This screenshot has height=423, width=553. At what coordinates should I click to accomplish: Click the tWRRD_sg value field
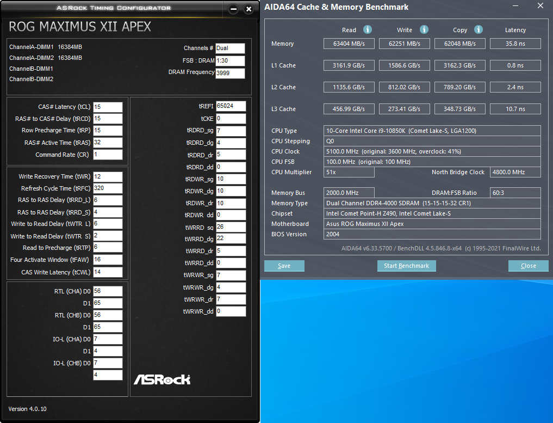[231, 227]
